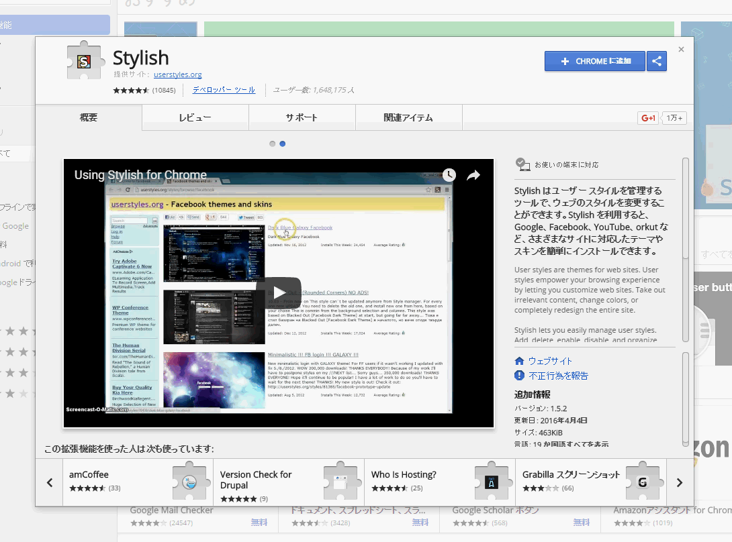Open the userstyles.org provider link
This screenshot has width=732, height=542.
(x=178, y=74)
